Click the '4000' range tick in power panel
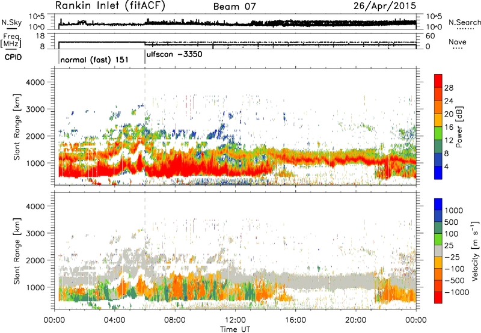Screen dimensions: 481x333 pyautogui.click(x=35, y=82)
